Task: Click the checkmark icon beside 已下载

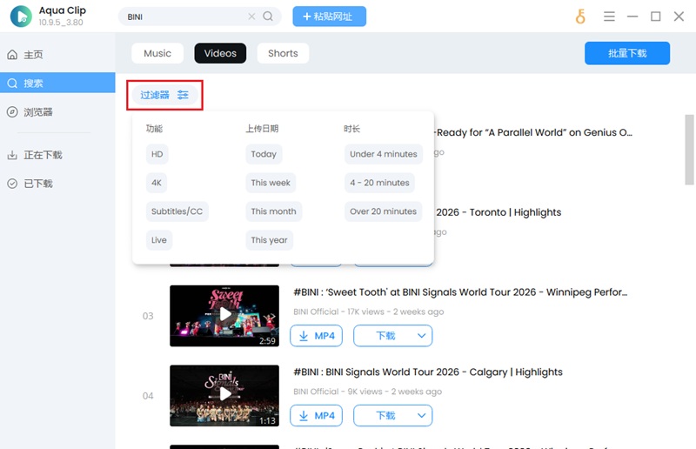Action: [x=12, y=184]
